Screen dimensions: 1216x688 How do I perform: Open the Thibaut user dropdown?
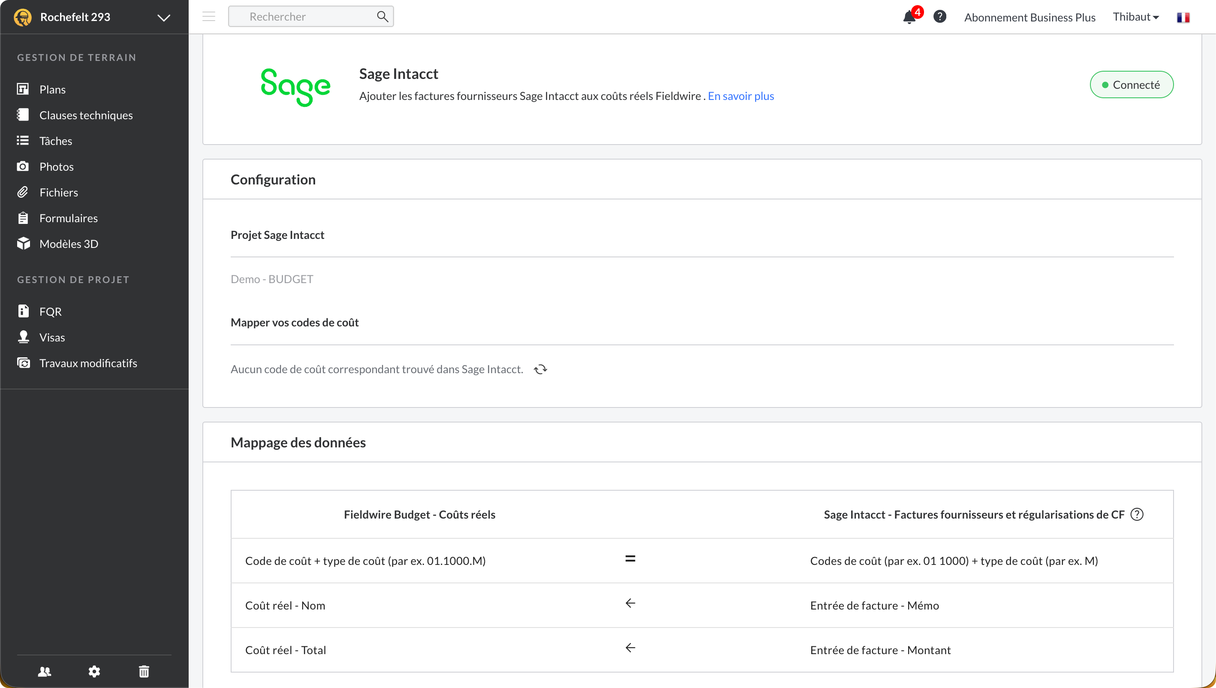click(x=1136, y=17)
